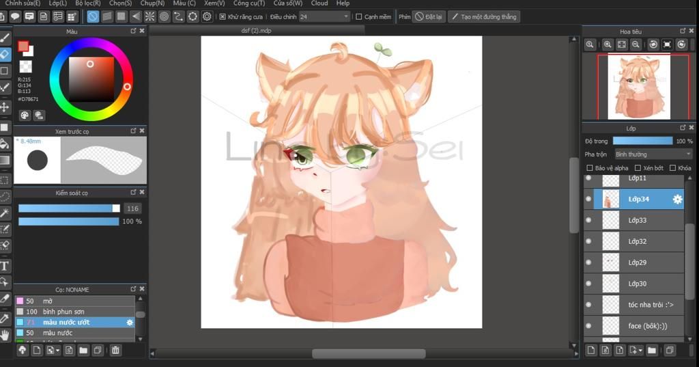Screen dimensions: 699x367
Task: Select layer Lớp30
Action: tap(633, 284)
